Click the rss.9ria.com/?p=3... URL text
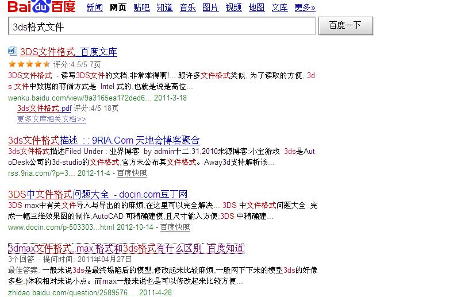The image size is (457, 297). [x=42, y=173]
